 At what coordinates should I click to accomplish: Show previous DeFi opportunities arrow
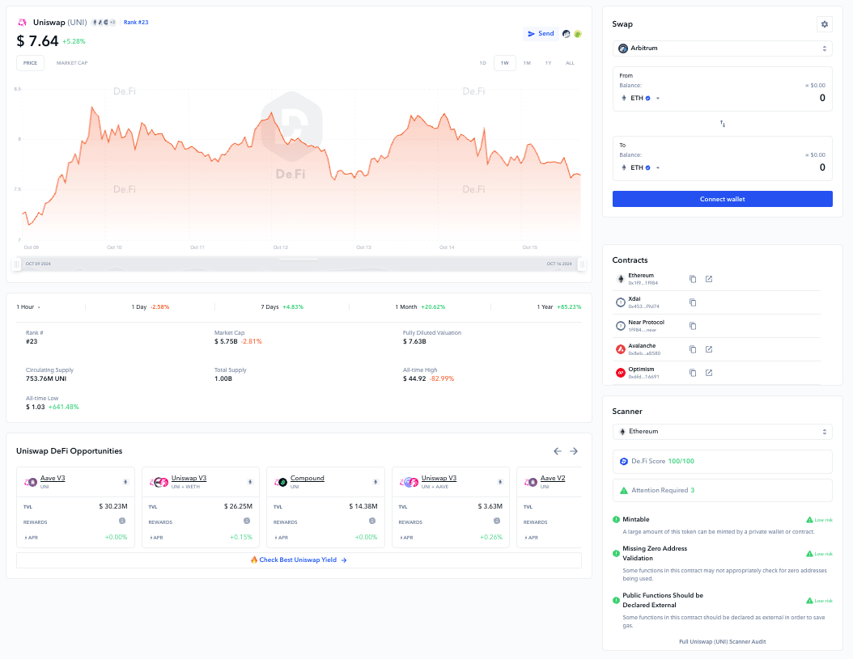click(x=558, y=451)
